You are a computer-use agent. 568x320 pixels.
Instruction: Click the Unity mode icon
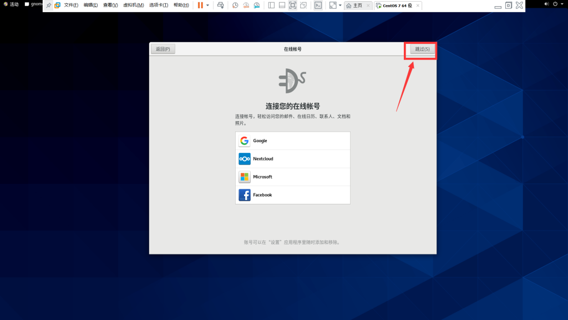point(303,5)
